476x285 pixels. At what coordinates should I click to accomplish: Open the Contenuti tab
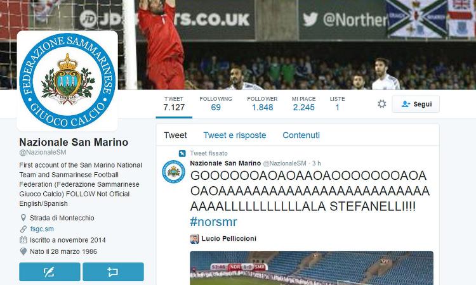pos(301,135)
